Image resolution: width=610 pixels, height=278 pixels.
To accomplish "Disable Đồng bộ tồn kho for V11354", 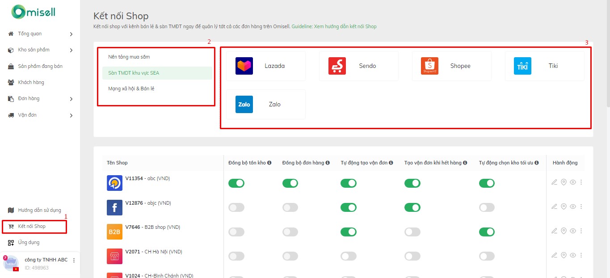I will [x=236, y=183].
